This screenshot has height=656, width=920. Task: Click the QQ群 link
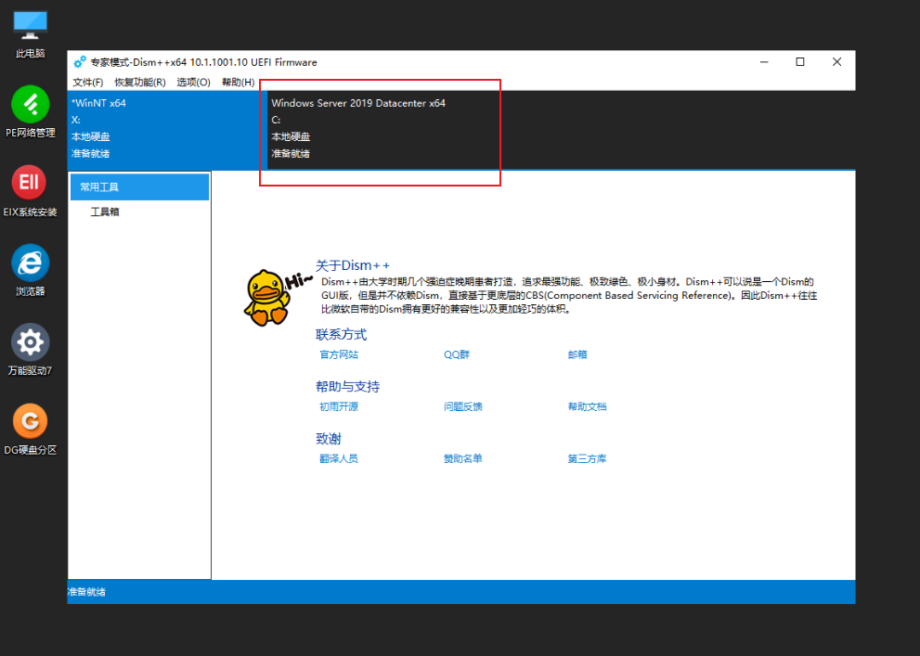pos(457,354)
